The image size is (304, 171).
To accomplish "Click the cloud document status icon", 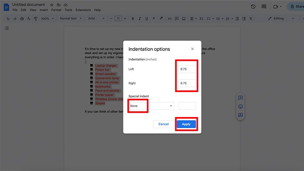I will [x=65, y=5].
